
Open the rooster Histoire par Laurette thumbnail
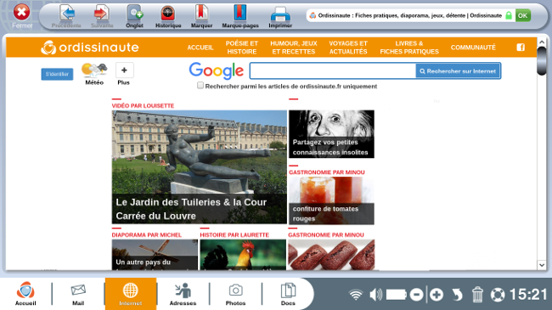tap(243, 255)
